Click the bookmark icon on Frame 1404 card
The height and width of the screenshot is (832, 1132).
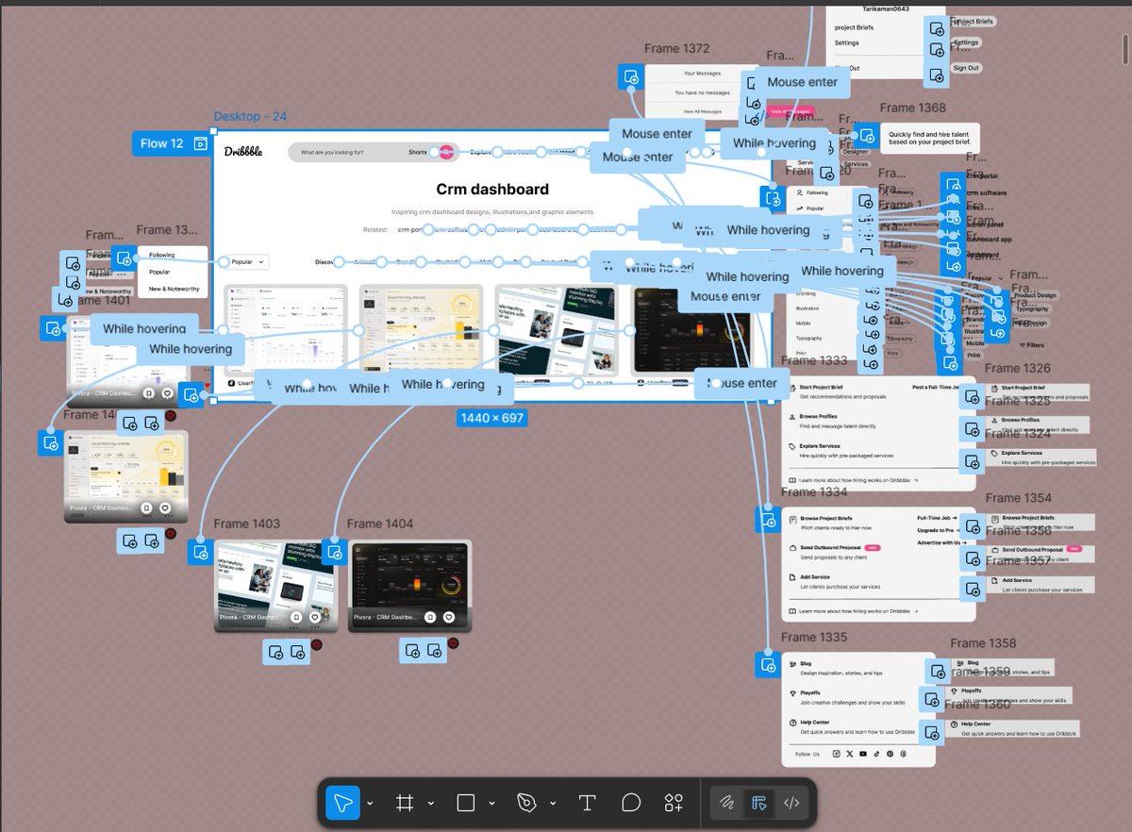[429, 617]
